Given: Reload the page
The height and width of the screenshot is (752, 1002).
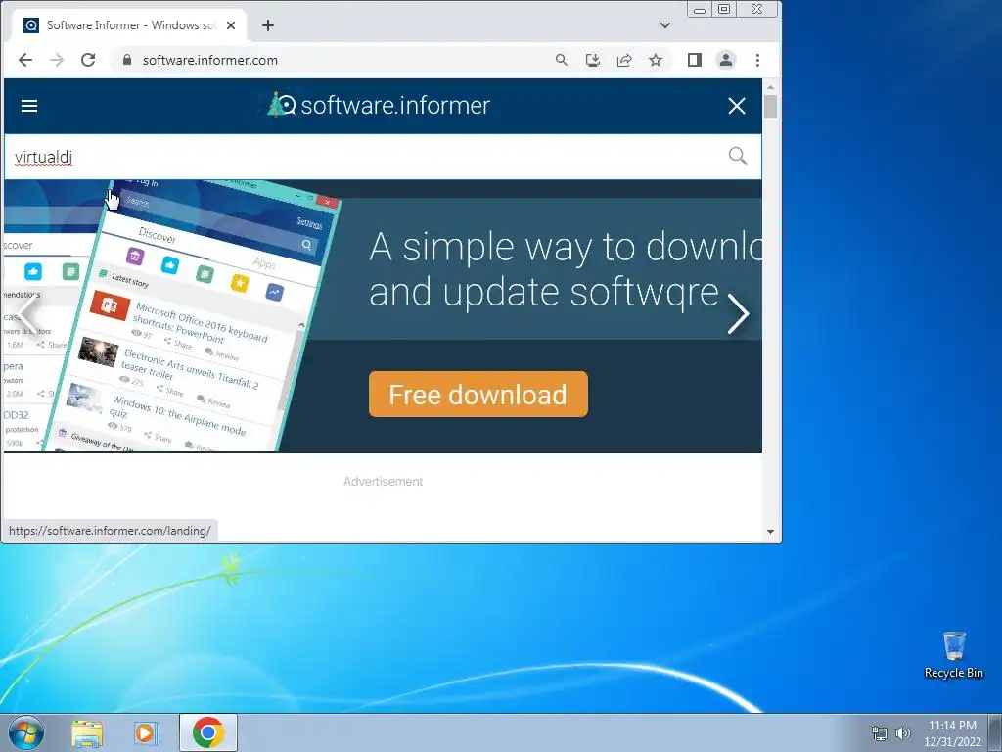Looking at the screenshot, I should 88,60.
